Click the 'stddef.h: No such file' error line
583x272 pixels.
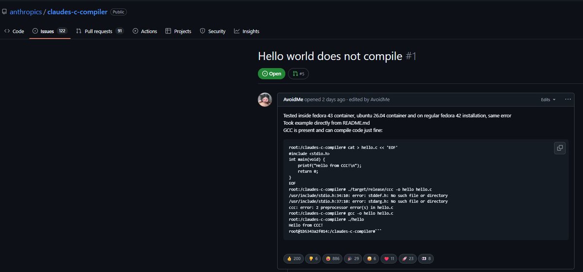click(368, 195)
